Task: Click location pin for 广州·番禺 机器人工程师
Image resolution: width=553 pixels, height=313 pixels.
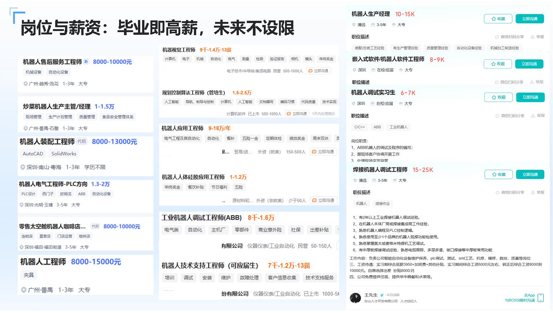Action: 24,290
